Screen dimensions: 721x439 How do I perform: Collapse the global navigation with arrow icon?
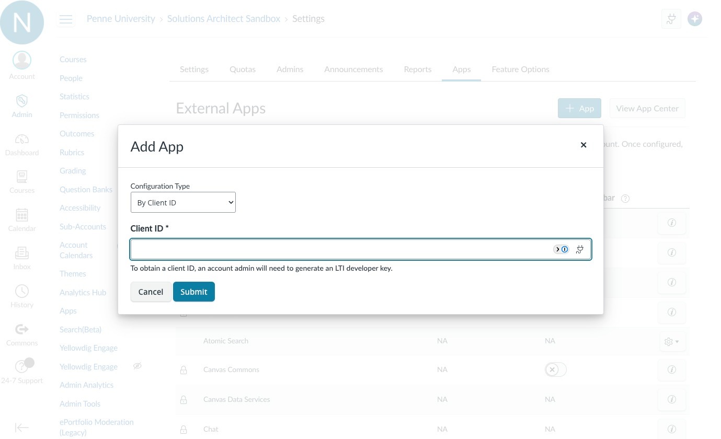tap(22, 428)
